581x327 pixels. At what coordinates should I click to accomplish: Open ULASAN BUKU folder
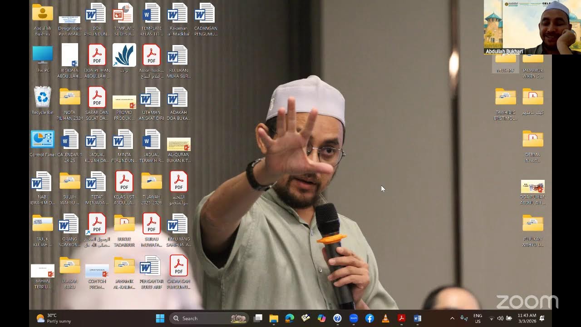click(x=70, y=272)
